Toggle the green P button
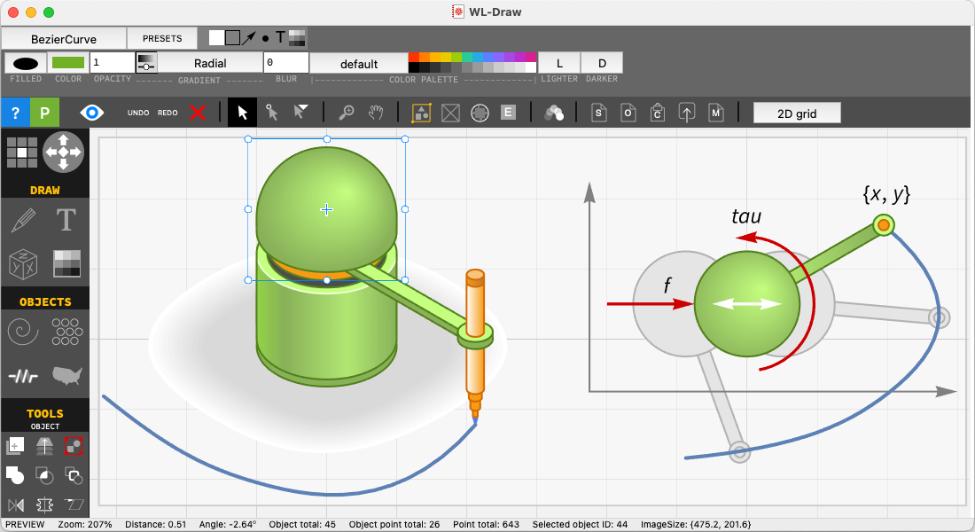This screenshot has width=975, height=532. (x=45, y=113)
